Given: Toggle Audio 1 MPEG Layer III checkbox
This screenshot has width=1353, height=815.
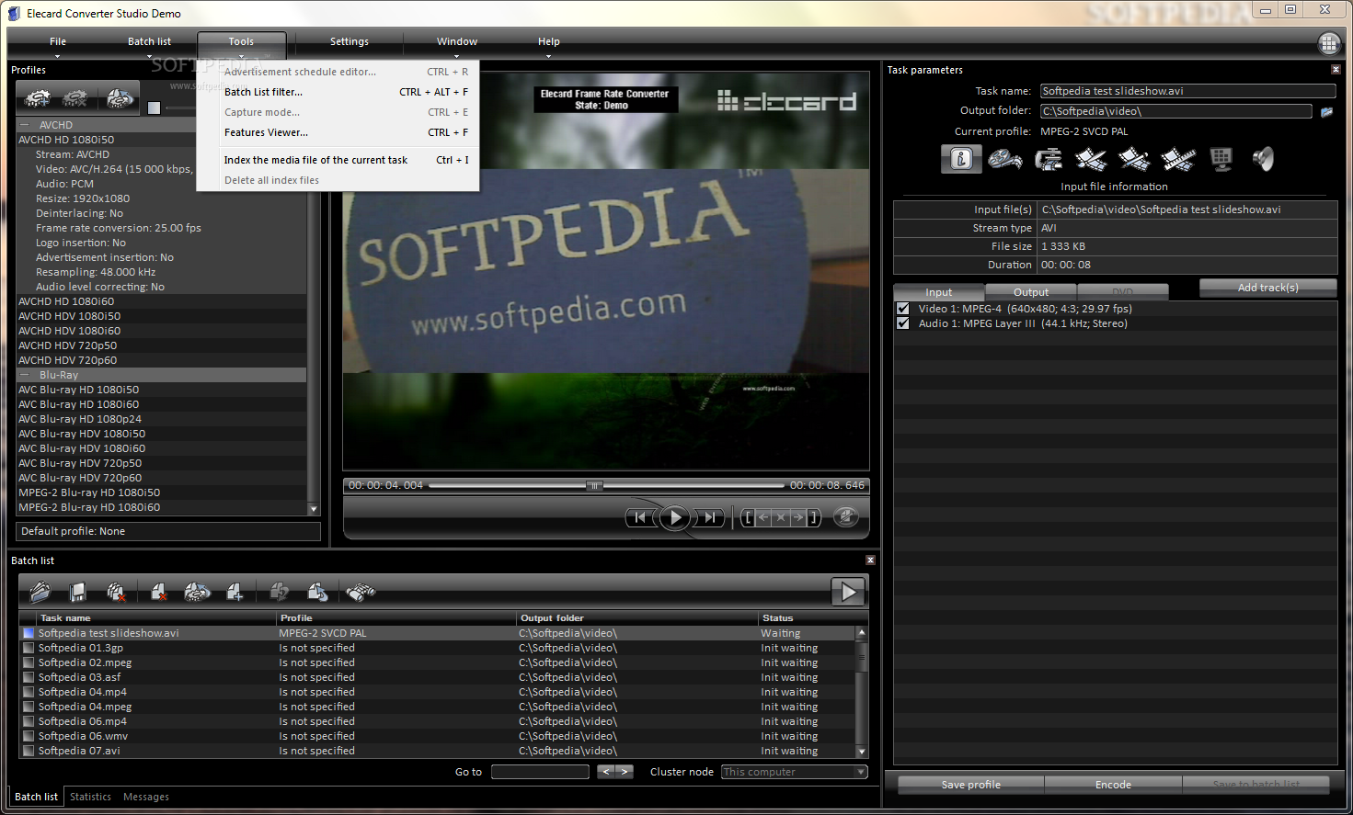Looking at the screenshot, I should coord(903,323).
